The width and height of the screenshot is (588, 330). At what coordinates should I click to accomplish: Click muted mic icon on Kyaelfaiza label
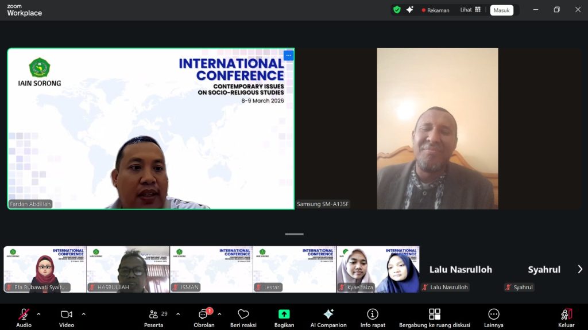click(x=342, y=288)
